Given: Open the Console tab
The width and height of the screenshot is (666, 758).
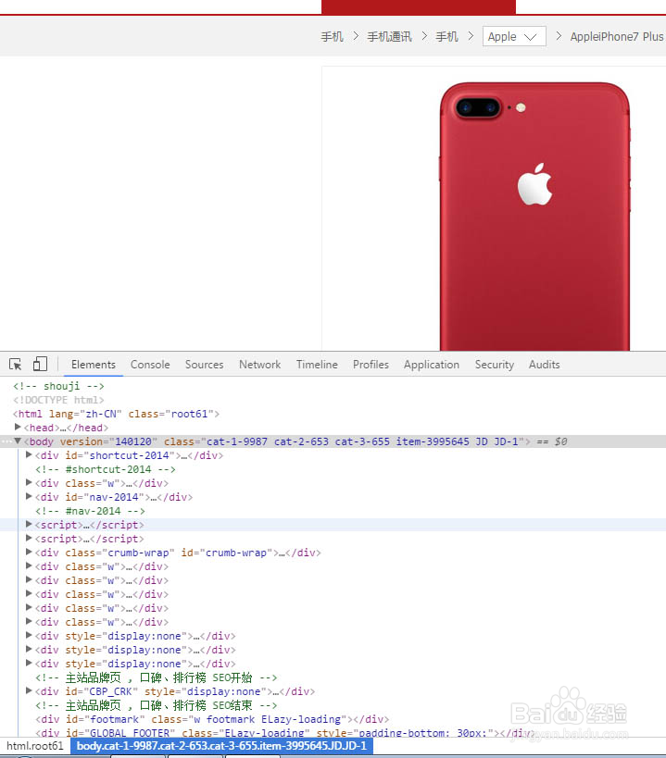Looking at the screenshot, I should pos(150,365).
